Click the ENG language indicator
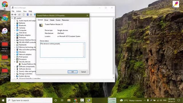Viewport: 183px width, 103px height. [165, 100]
